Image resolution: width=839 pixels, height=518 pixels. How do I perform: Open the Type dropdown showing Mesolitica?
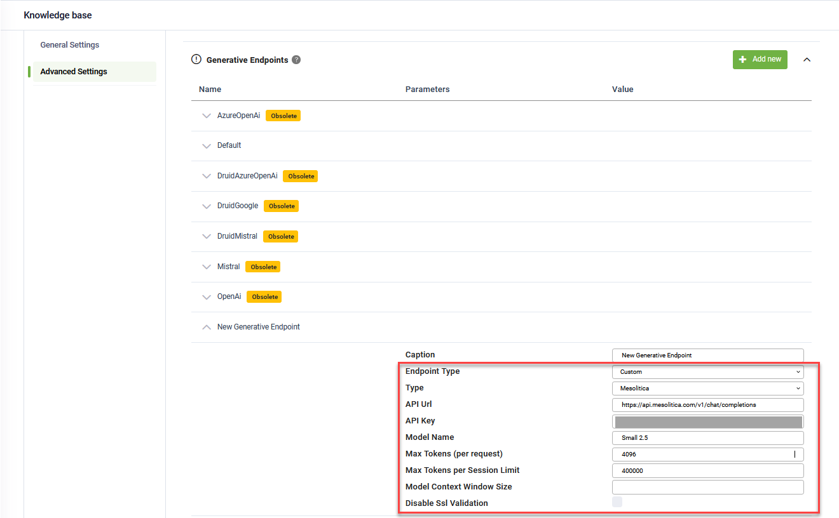click(x=708, y=388)
